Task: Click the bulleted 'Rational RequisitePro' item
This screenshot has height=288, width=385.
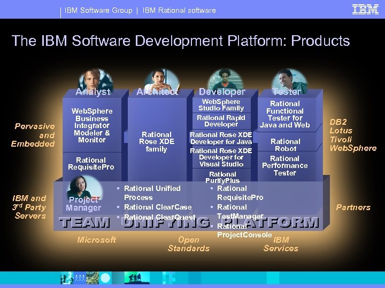Action: pyautogui.click(x=240, y=193)
